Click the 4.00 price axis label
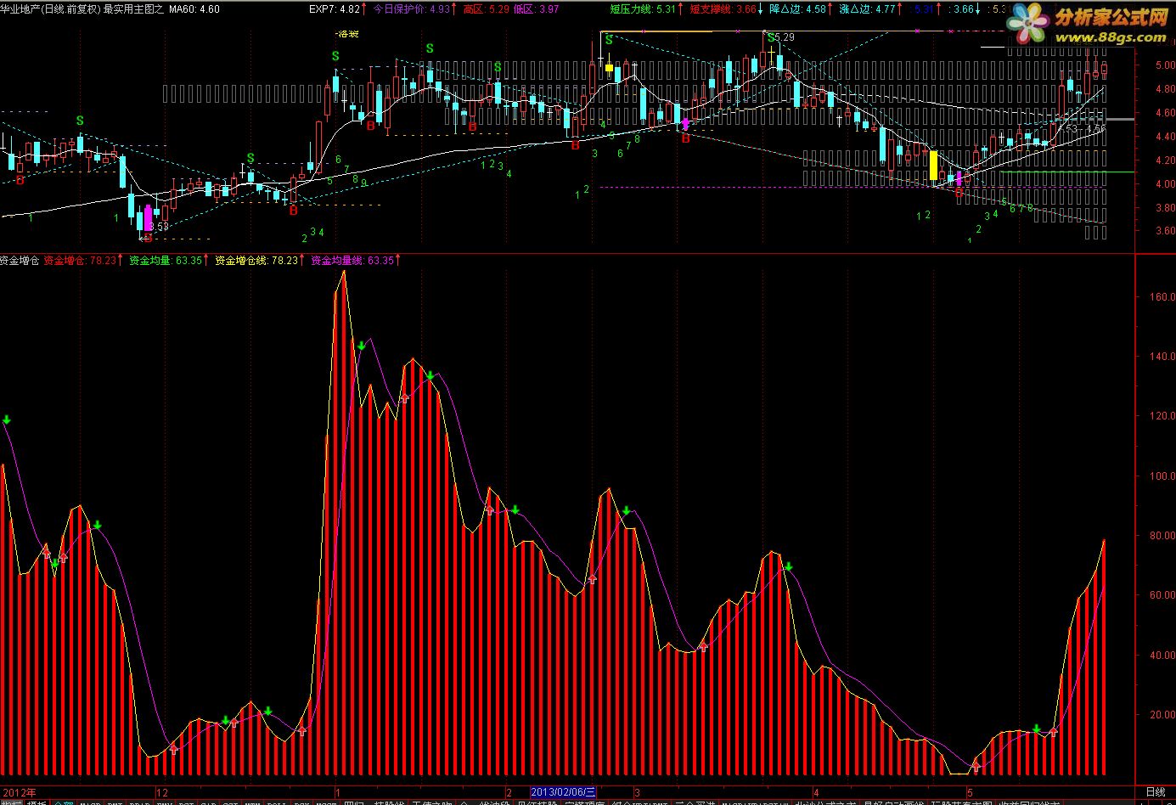The image size is (1176, 805). point(1165,184)
